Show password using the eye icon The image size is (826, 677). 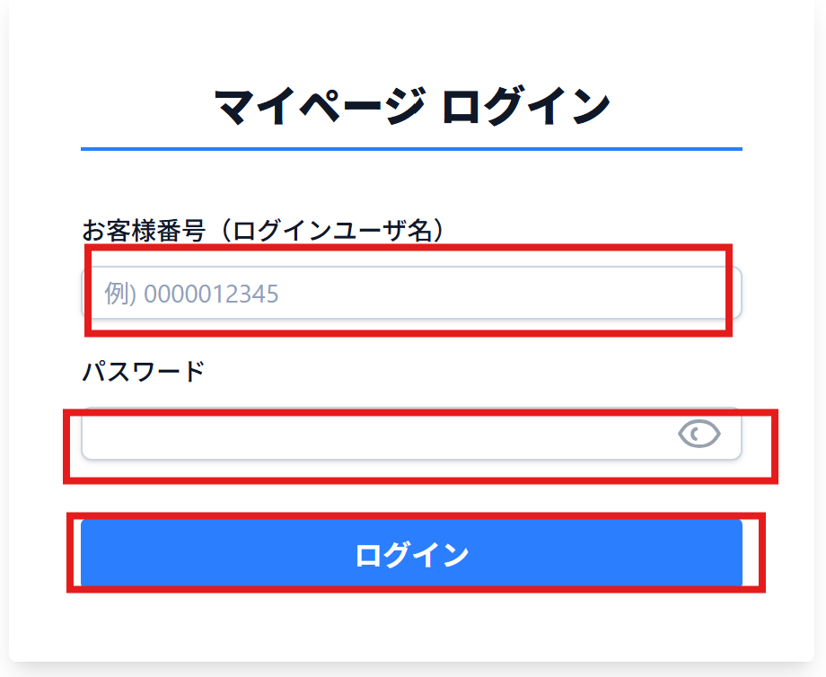[x=699, y=435]
